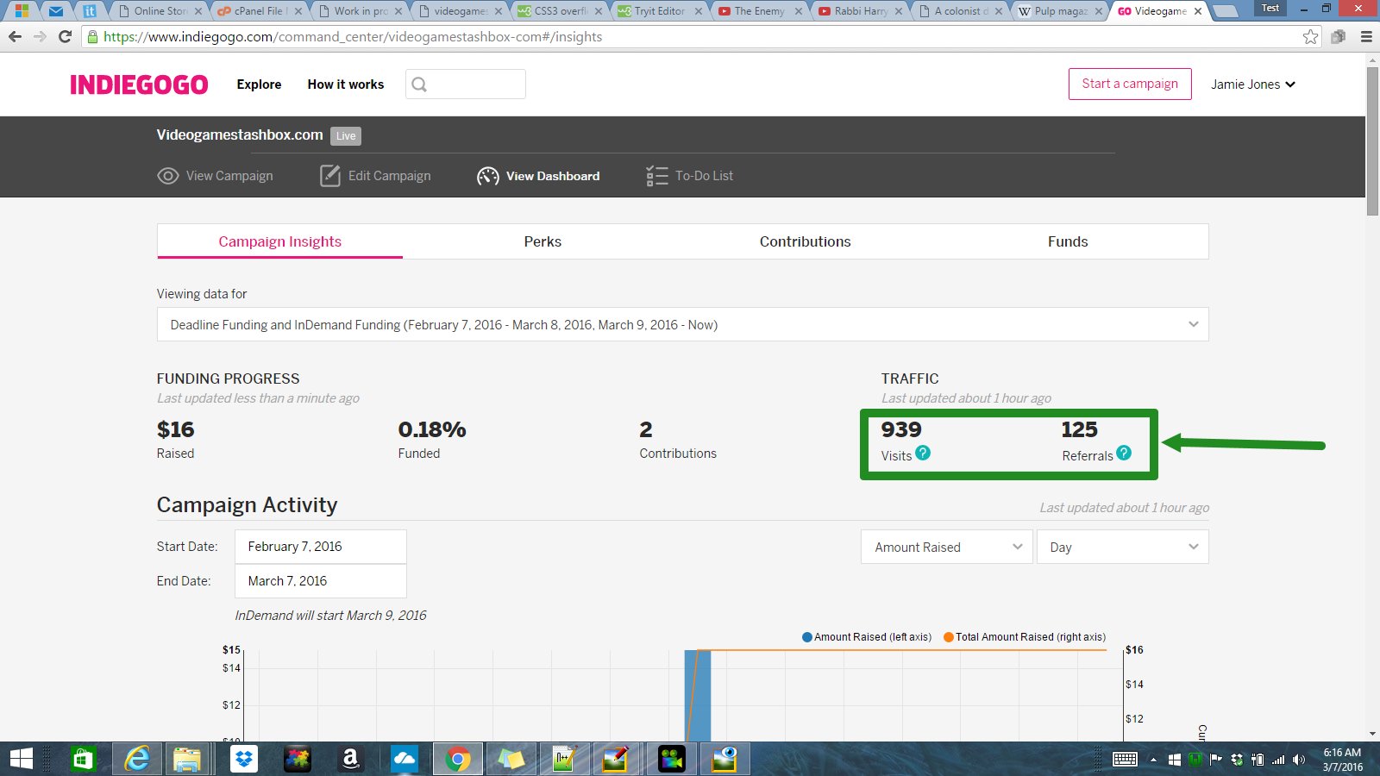Expand the Jamie Jones account menu
The width and height of the screenshot is (1380, 776).
coord(1252,84)
